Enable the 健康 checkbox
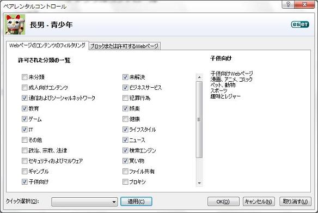This screenshot has width=318, height=213. click(x=125, y=119)
